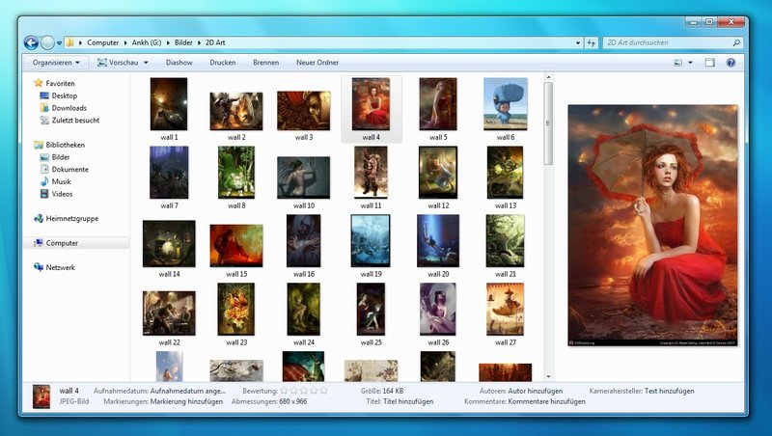This screenshot has width=772, height=436.
Task: Open the Organisieren menu
Action: point(56,63)
